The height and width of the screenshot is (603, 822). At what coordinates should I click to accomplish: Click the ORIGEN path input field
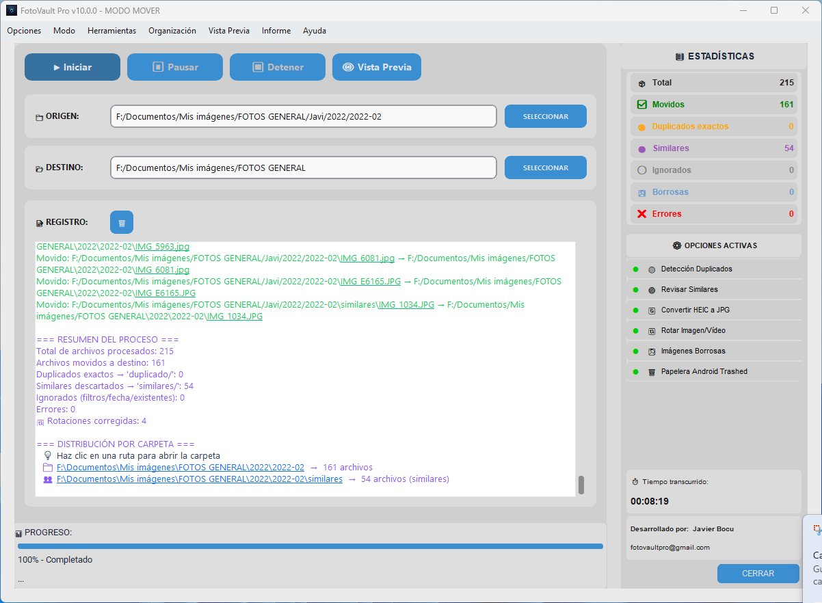304,116
